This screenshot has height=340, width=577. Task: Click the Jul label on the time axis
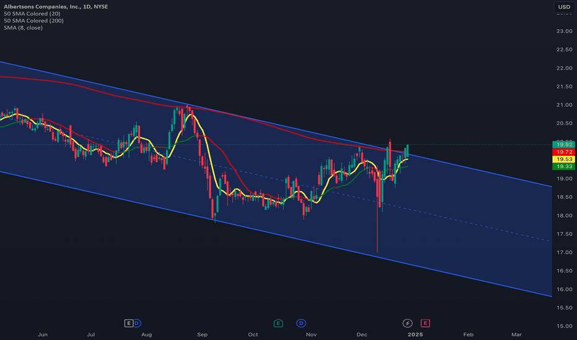(x=90, y=334)
